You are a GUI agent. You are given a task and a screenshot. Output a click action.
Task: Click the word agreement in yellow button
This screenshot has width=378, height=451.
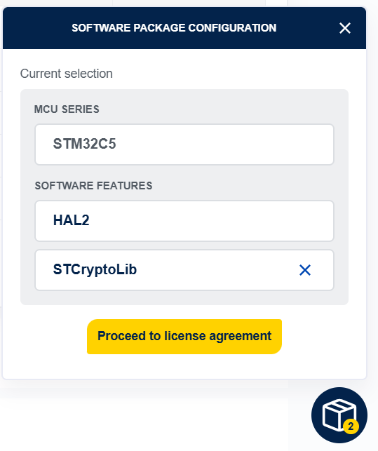click(241, 336)
